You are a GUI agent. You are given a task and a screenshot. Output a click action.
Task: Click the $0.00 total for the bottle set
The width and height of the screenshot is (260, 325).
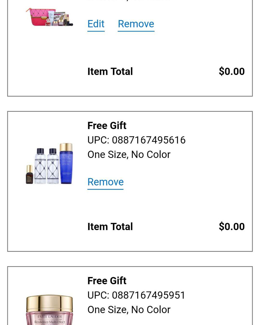click(x=231, y=227)
